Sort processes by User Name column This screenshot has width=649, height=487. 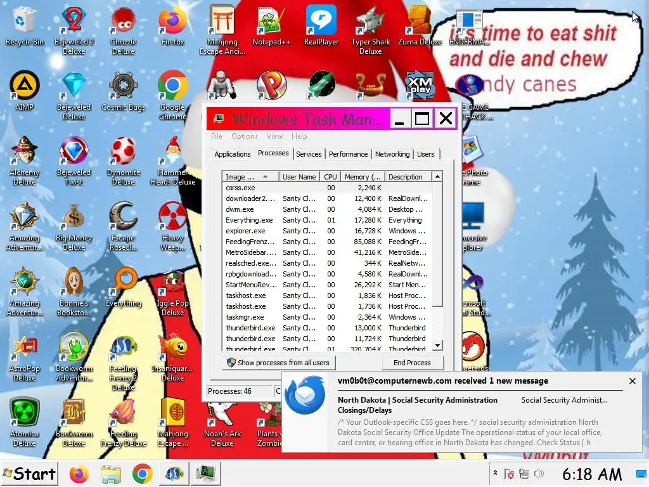[299, 177]
